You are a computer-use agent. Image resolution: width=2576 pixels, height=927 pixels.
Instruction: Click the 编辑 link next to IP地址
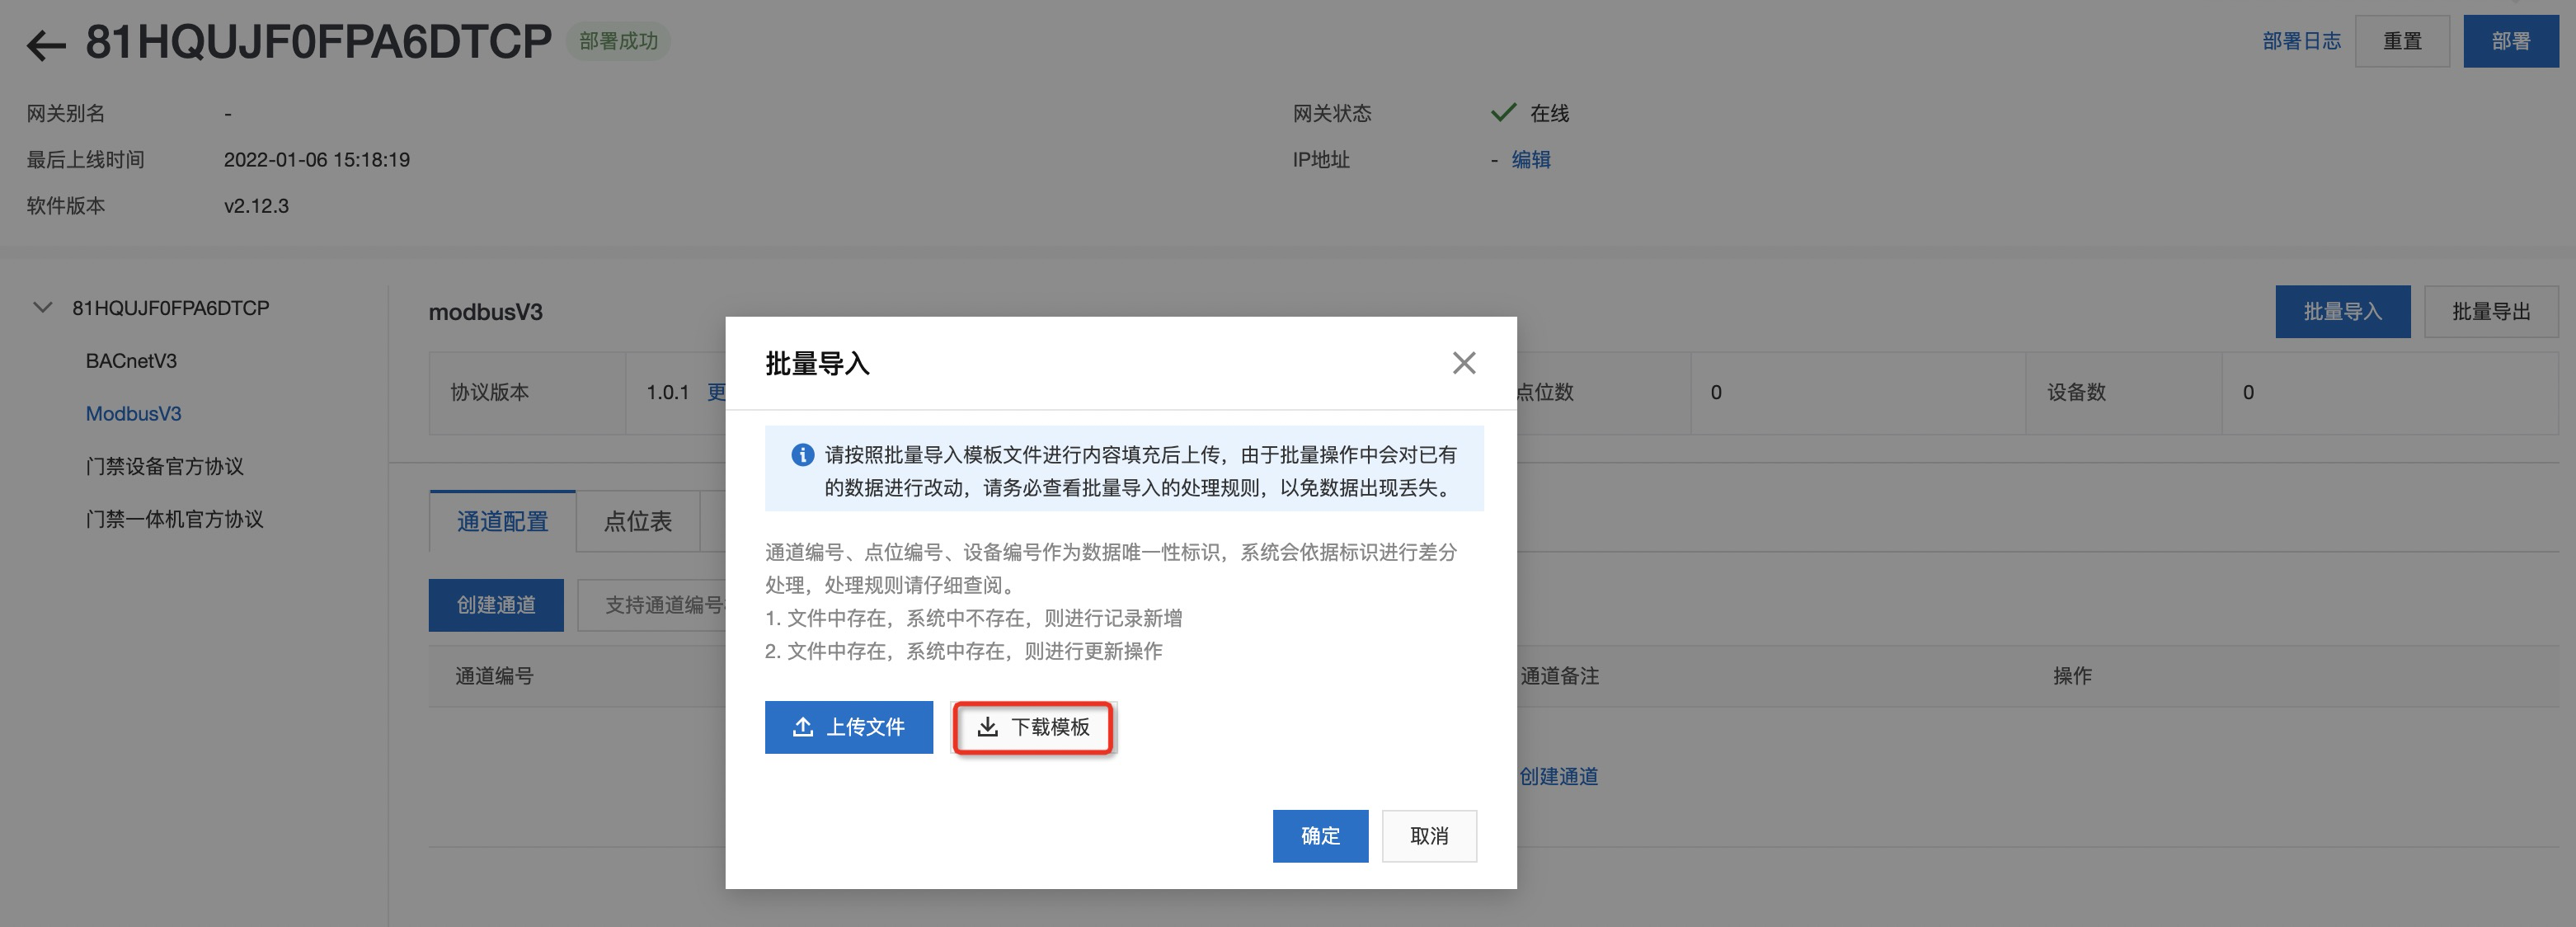point(1530,160)
